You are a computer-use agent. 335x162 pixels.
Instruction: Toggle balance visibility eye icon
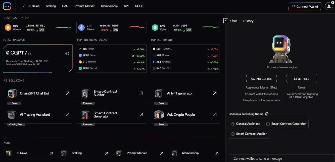[67, 53]
